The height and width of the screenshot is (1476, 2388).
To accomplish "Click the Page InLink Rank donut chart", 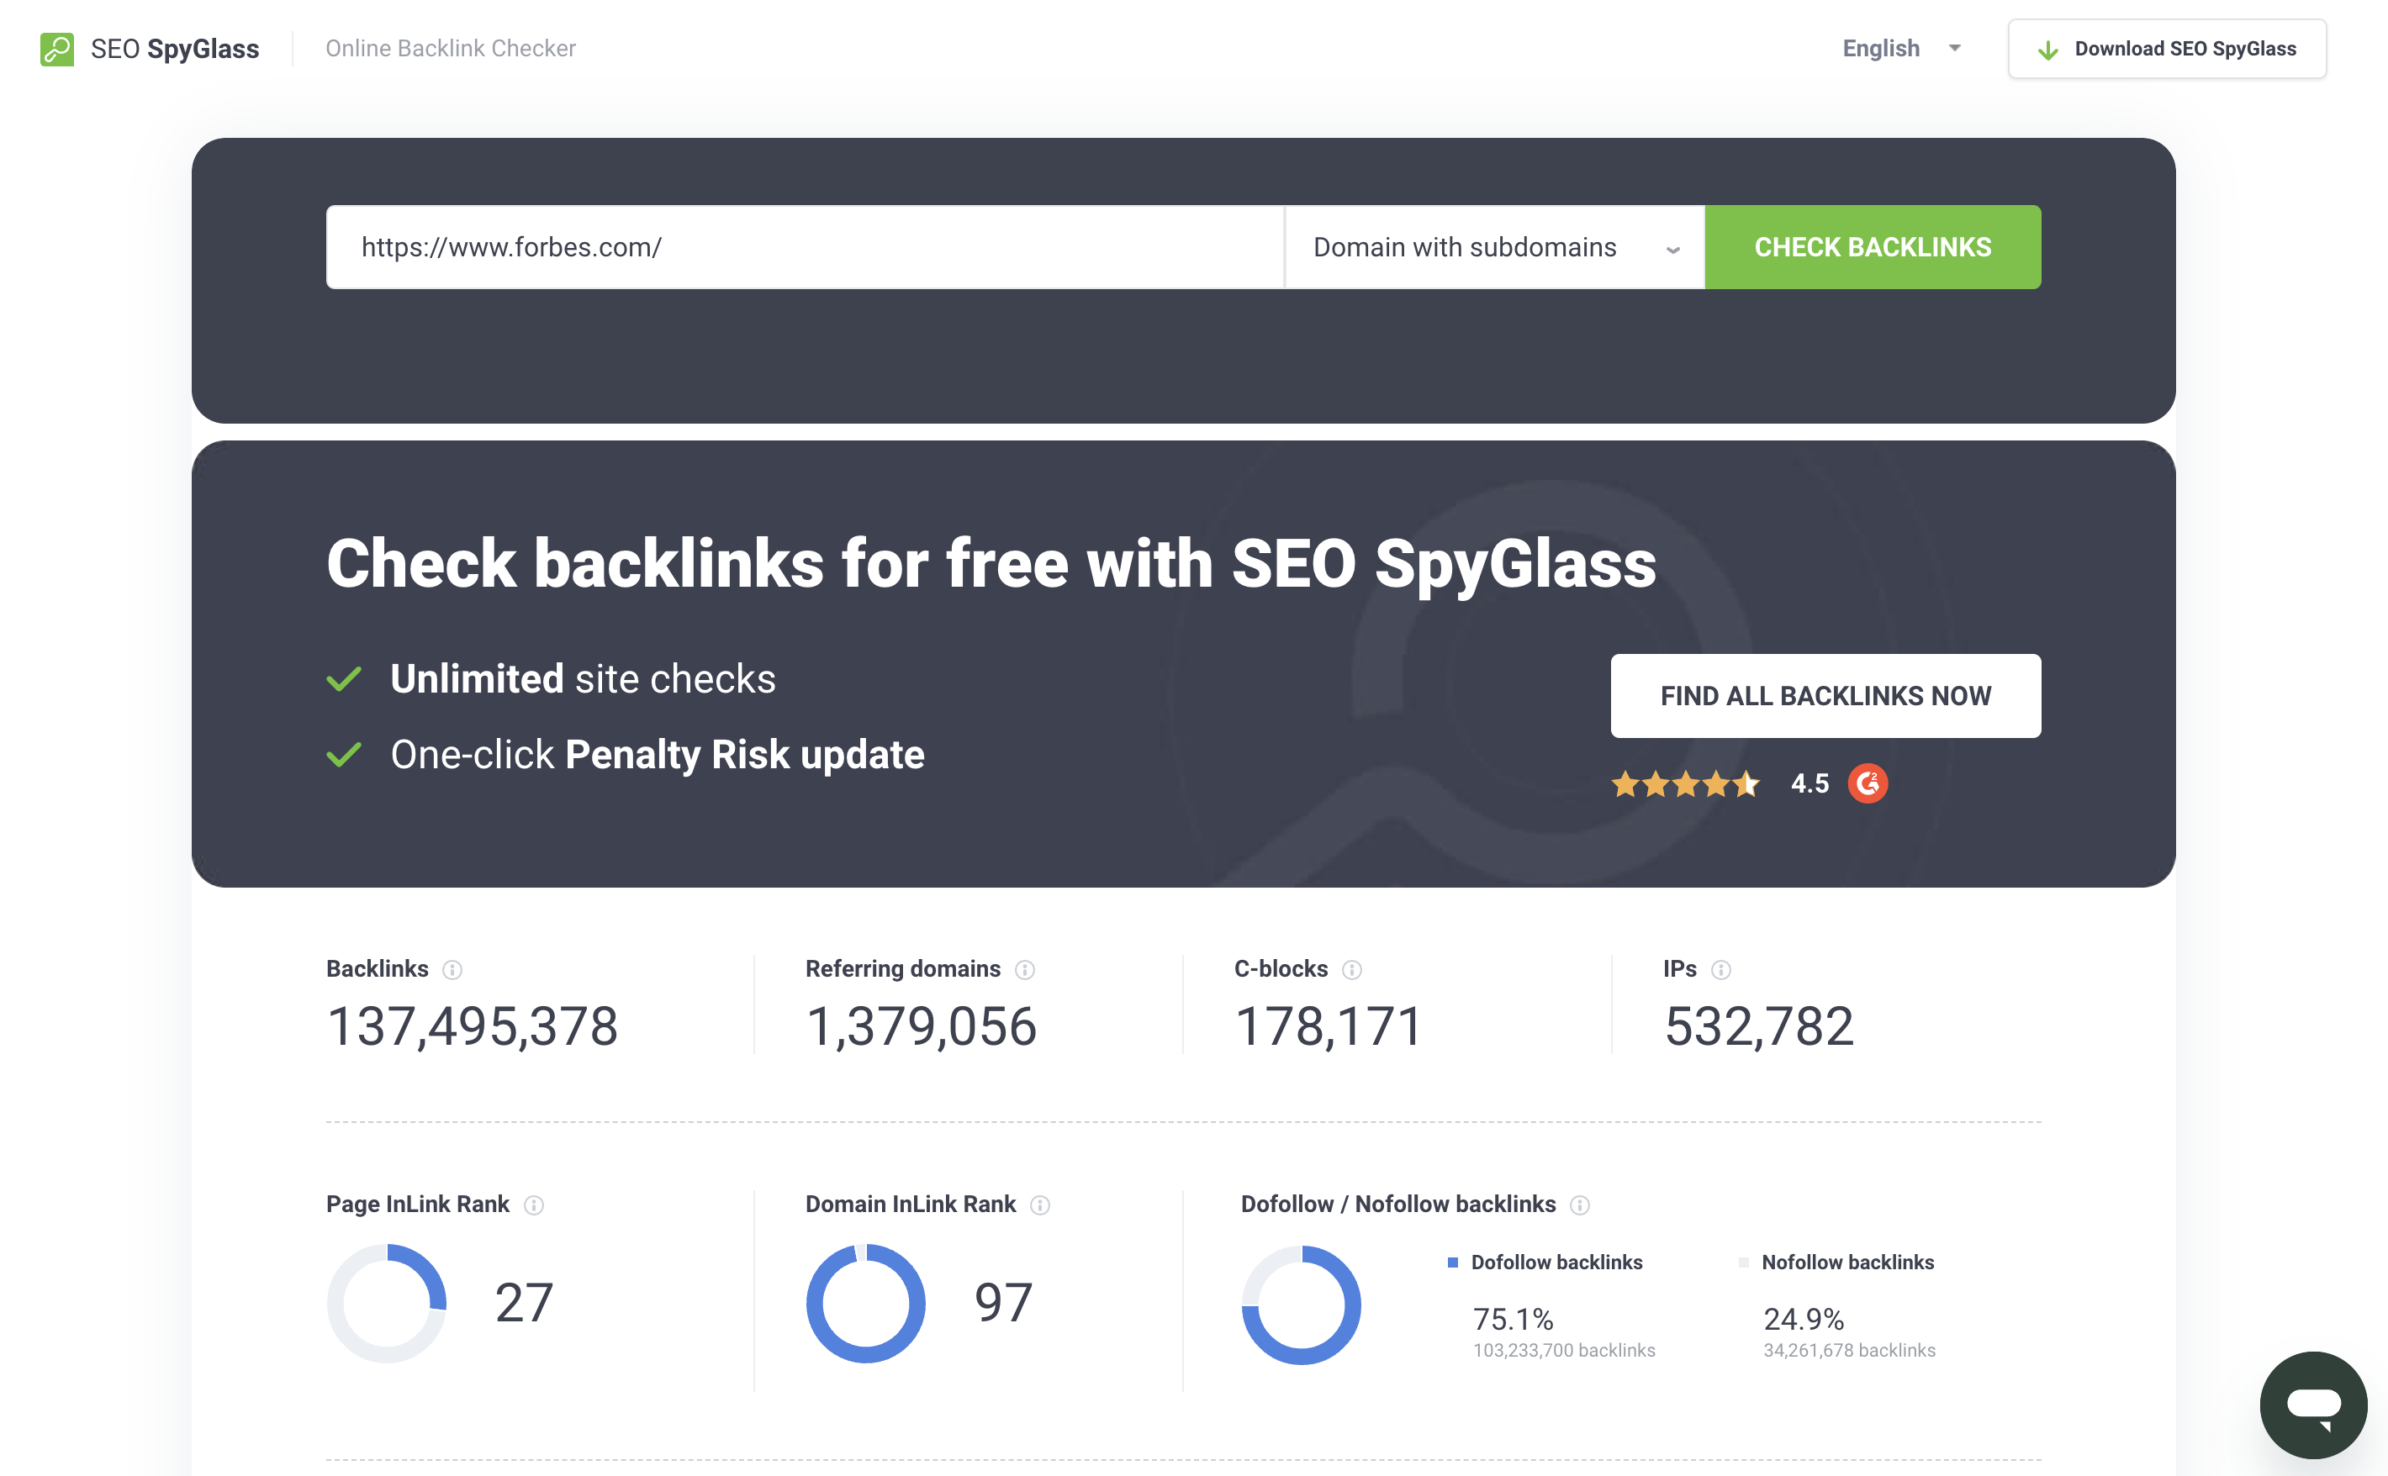I will [x=387, y=1303].
